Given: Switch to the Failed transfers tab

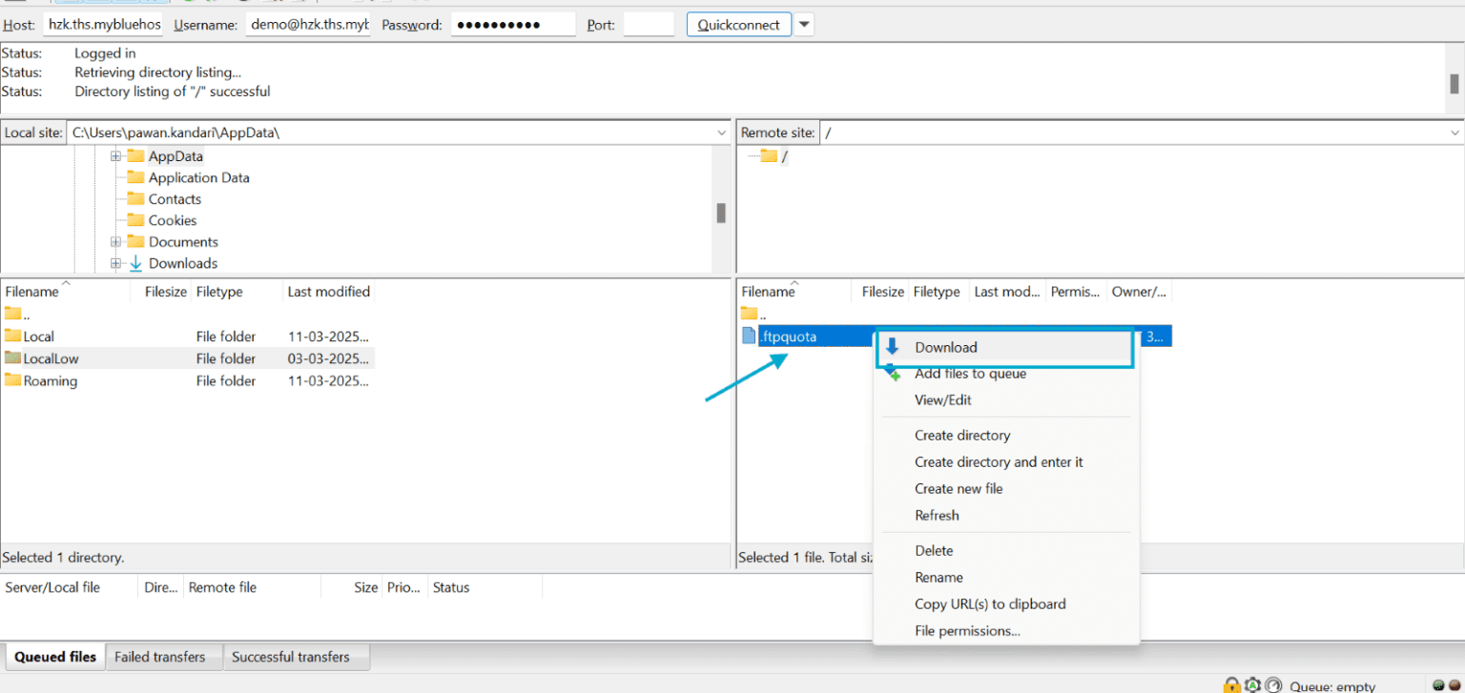Looking at the screenshot, I should 163,657.
